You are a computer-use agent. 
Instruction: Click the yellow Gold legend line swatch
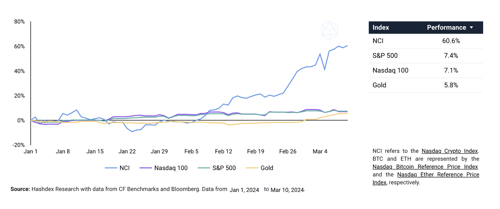(252, 168)
